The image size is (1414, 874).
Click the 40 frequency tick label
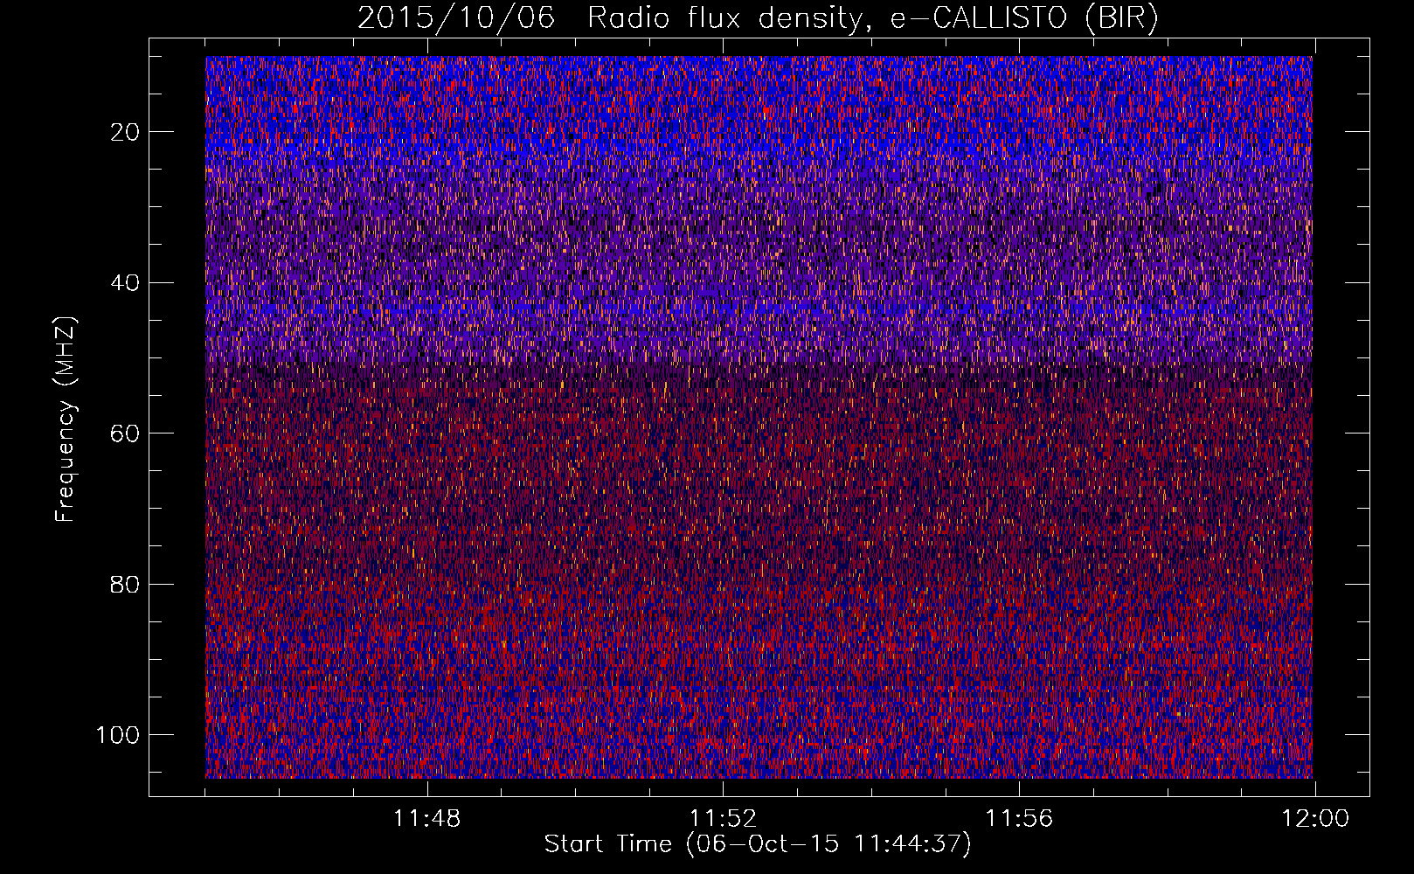[x=124, y=283]
